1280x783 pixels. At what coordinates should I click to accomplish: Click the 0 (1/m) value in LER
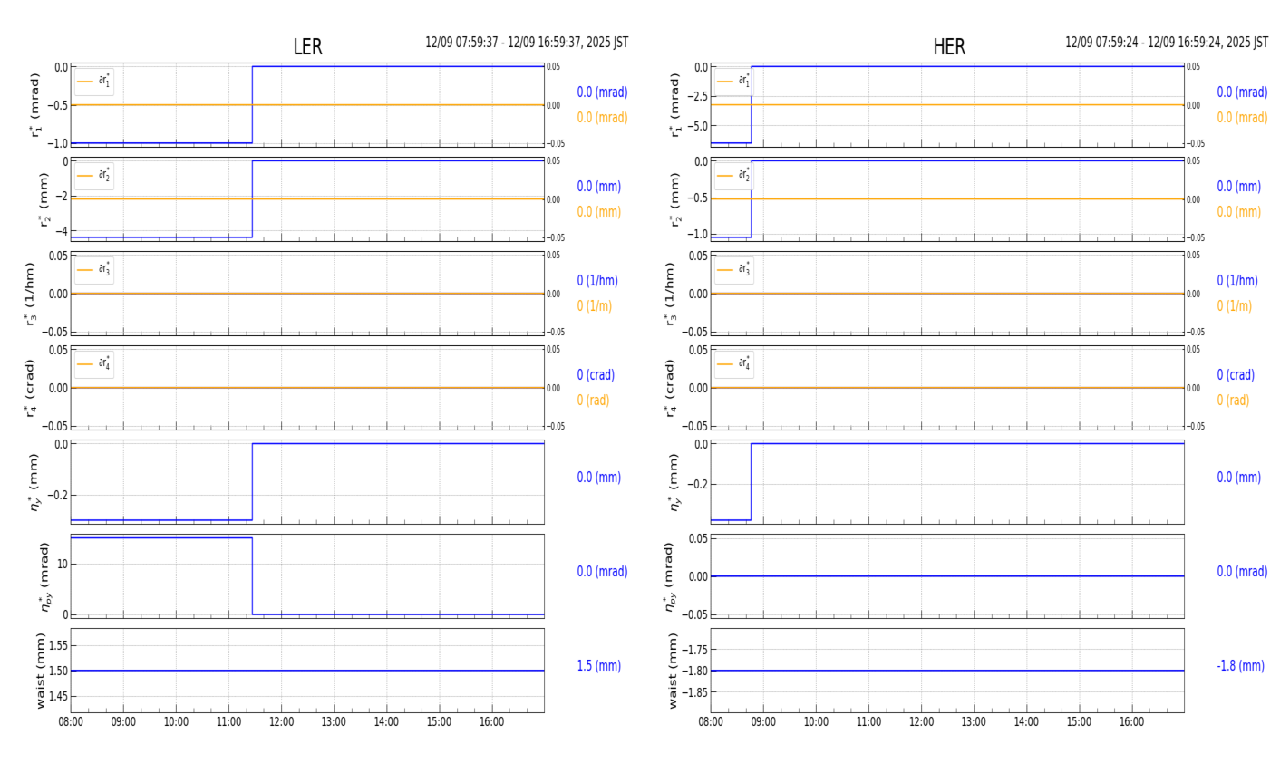click(595, 306)
